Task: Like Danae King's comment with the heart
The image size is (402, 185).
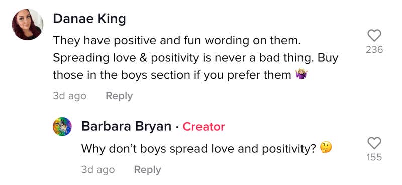Action: (374, 35)
